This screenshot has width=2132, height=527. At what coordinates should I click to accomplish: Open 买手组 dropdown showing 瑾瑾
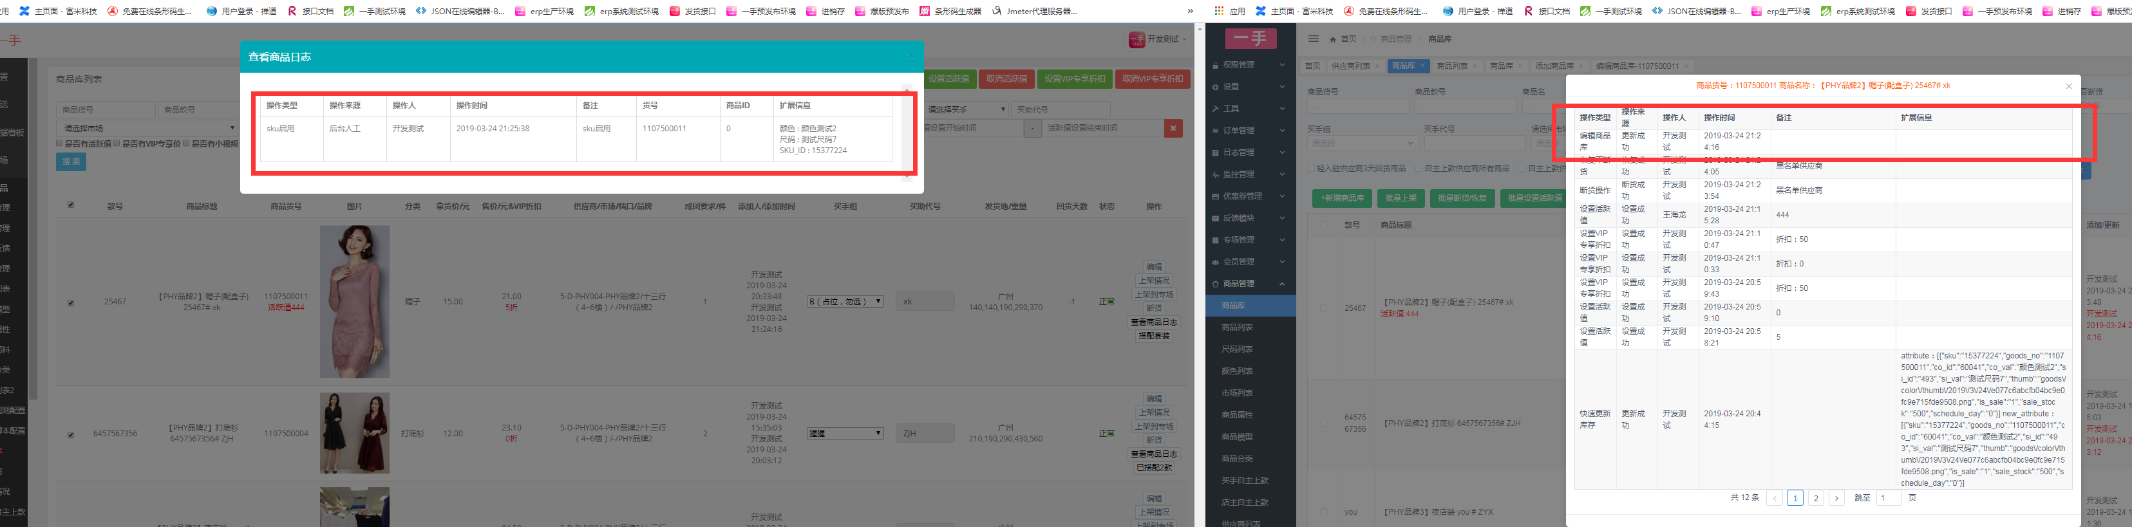click(x=845, y=432)
